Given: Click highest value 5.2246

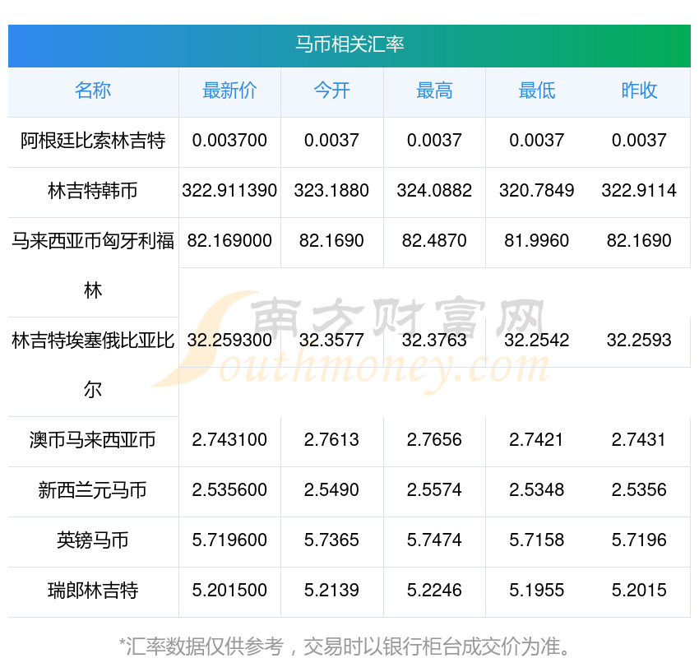Looking at the screenshot, I should coord(434,591).
